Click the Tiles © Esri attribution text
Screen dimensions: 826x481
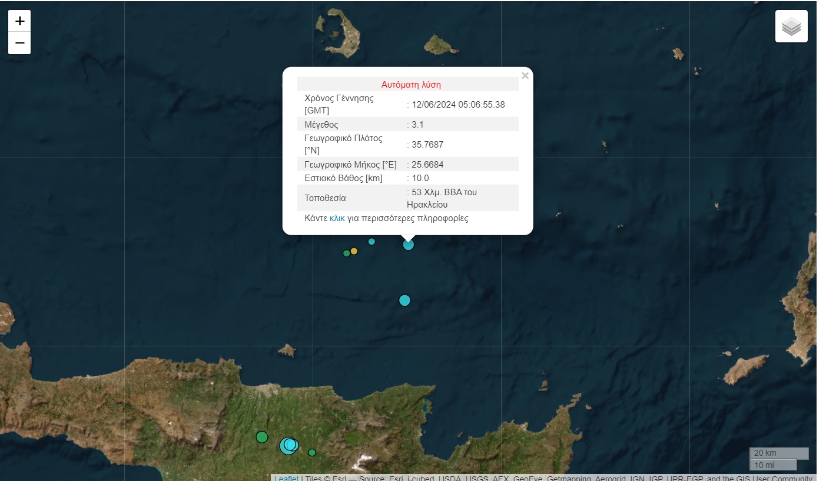[x=326, y=479]
